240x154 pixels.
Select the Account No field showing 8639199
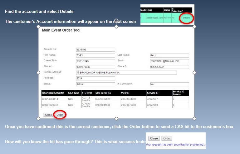(x=96, y=49)
